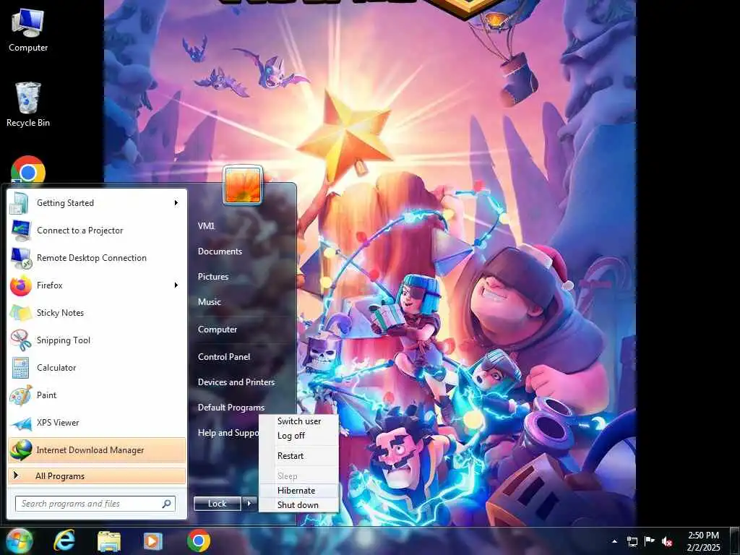Click the Firefox icon in Start menu
Image resolution: width=740 pixels, height=555 pixels.
coord(20,285)
